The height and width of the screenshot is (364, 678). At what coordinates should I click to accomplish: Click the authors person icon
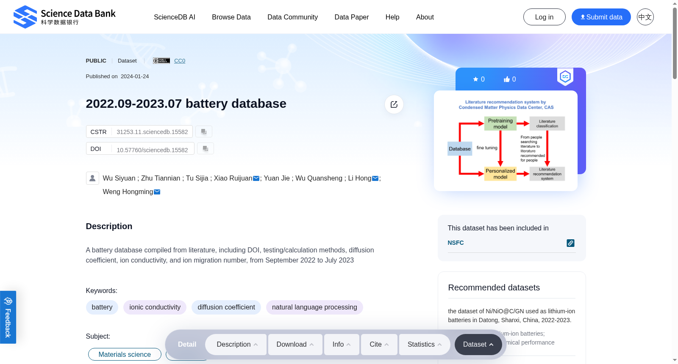(x=92, y=178)
